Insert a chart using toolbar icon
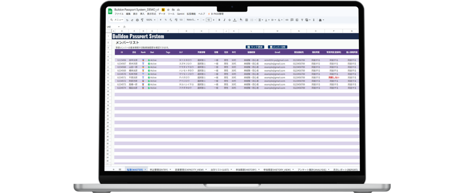 (x=297, y=20)
